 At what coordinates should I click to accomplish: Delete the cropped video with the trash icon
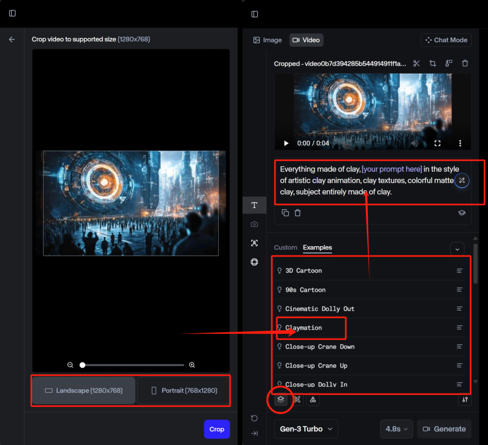[465, 64]
